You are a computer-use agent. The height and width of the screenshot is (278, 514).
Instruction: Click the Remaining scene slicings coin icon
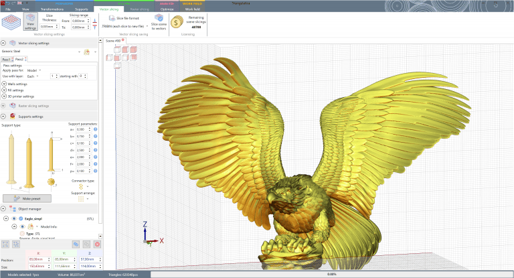pyautogui.click(x=176, y=23)
